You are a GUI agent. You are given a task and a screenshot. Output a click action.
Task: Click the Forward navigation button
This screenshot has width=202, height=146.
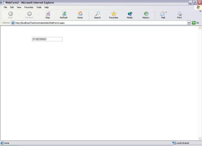29,15
